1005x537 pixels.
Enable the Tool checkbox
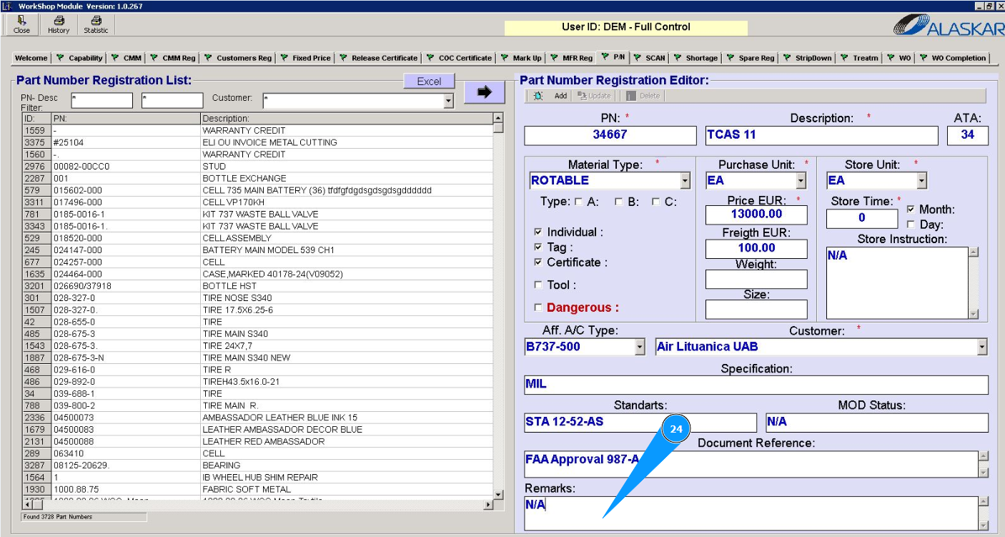pyautogui.click(x=538, y=285)
